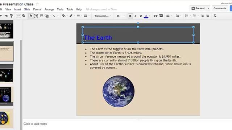Open the Slide menu
The width and height of the screenshot is (232, 130).
27,9
